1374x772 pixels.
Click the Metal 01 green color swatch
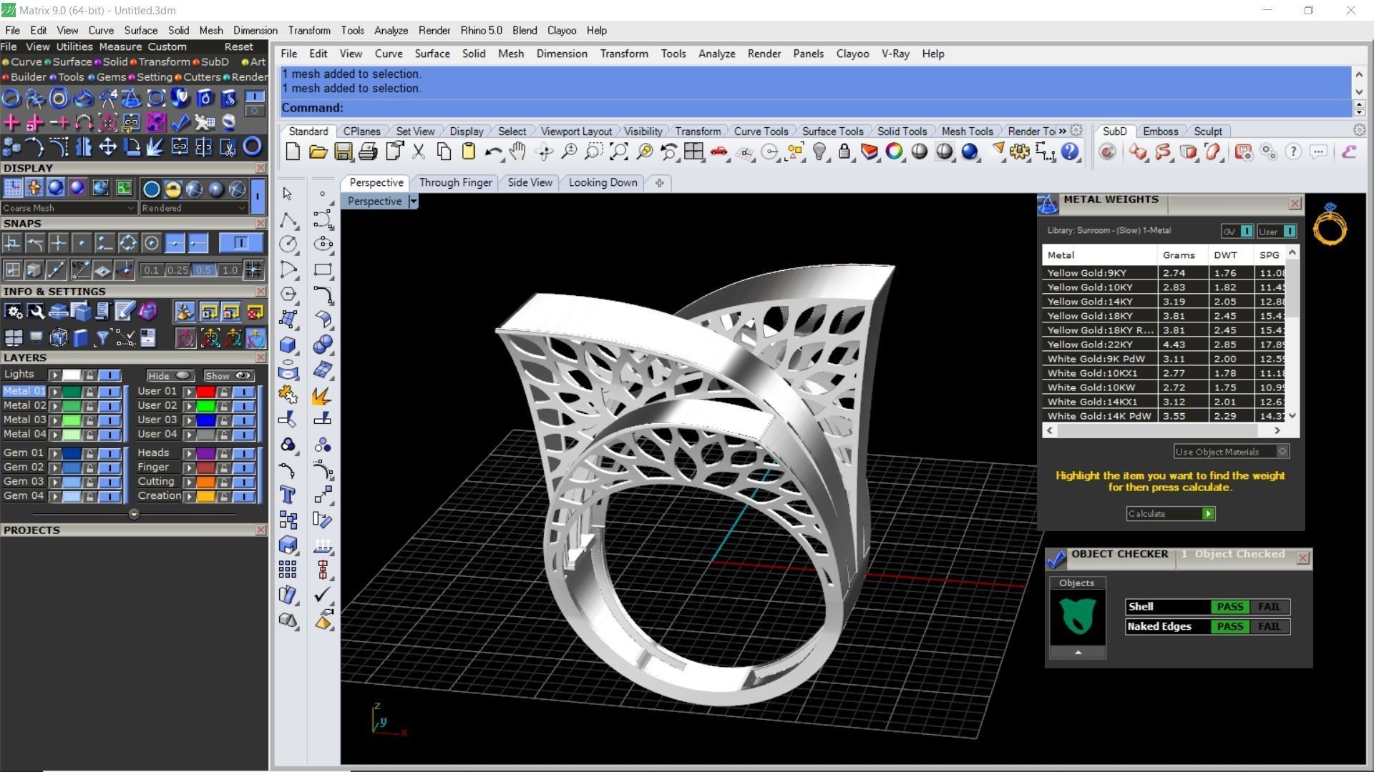tap(72, 392)
